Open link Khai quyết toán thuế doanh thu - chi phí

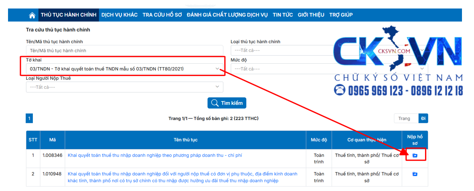(155, 155)
